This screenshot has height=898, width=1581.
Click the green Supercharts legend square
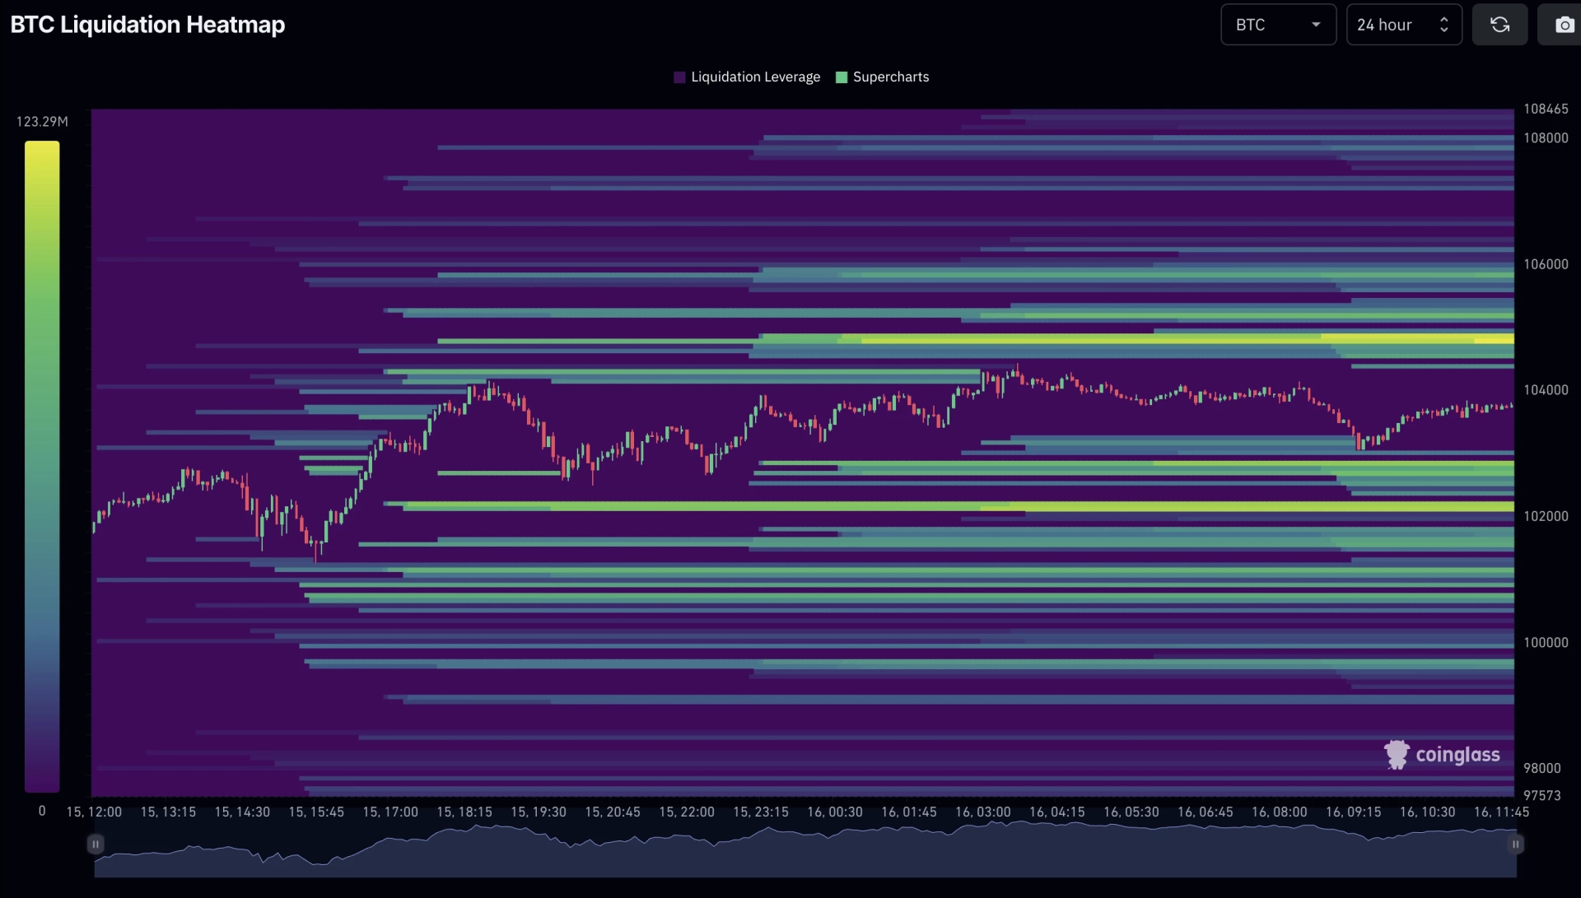pos(842,77)
